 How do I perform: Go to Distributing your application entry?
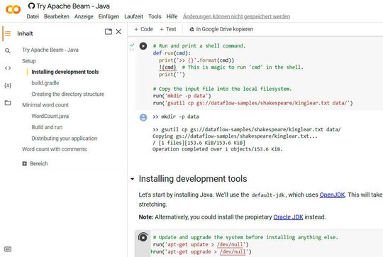click(x=65, y=138)
